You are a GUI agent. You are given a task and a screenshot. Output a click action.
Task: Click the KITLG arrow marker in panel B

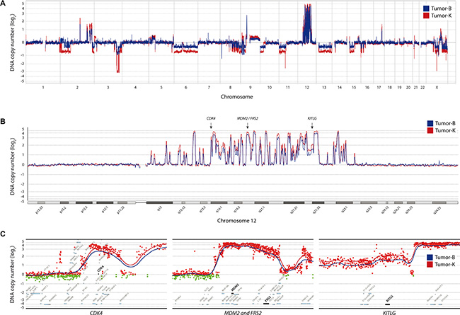click(312, 125)
